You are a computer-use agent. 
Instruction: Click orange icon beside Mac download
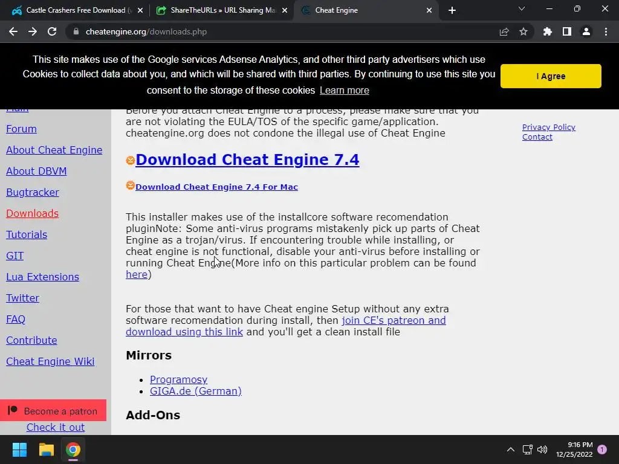click(131, 185)
